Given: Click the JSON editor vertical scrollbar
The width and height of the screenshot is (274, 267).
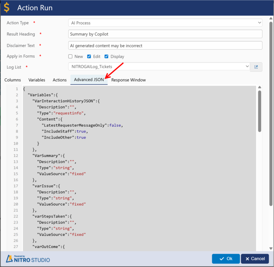Looking at the screenshot, I should click(x=259, y=111).
